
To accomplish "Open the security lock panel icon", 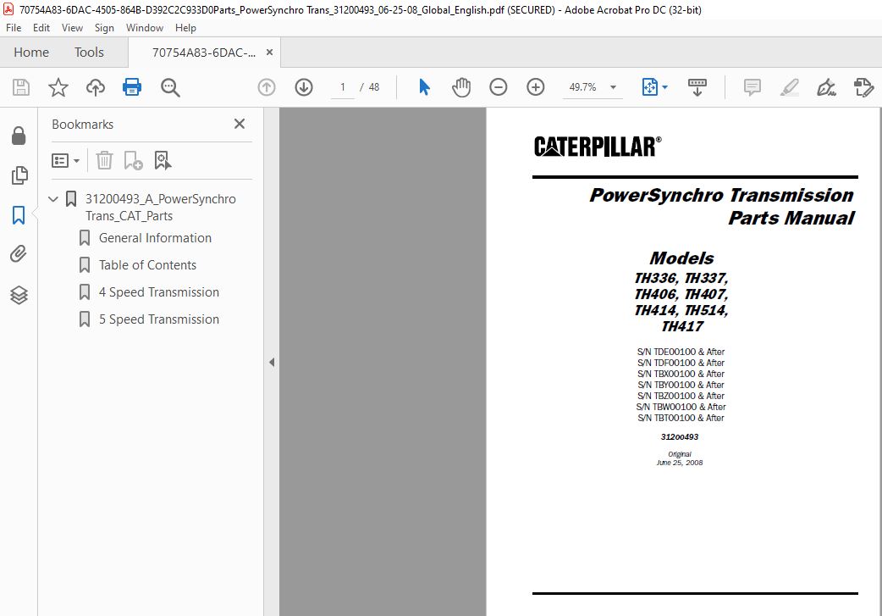I will (x=19, y=136).
